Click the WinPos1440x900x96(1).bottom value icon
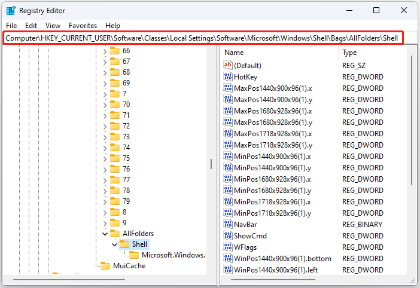The height and width of the screenshot is (288, 420). [x=228, y=258]
